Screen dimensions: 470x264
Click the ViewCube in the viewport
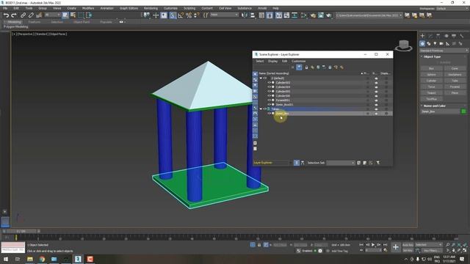(x=403, y=45)
